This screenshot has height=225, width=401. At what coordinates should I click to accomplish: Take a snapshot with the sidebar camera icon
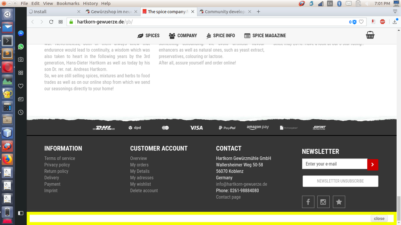click(x=21, y=60)
